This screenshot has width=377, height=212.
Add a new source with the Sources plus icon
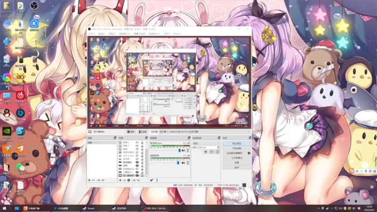pyautogui.click(x=120, y=180)
